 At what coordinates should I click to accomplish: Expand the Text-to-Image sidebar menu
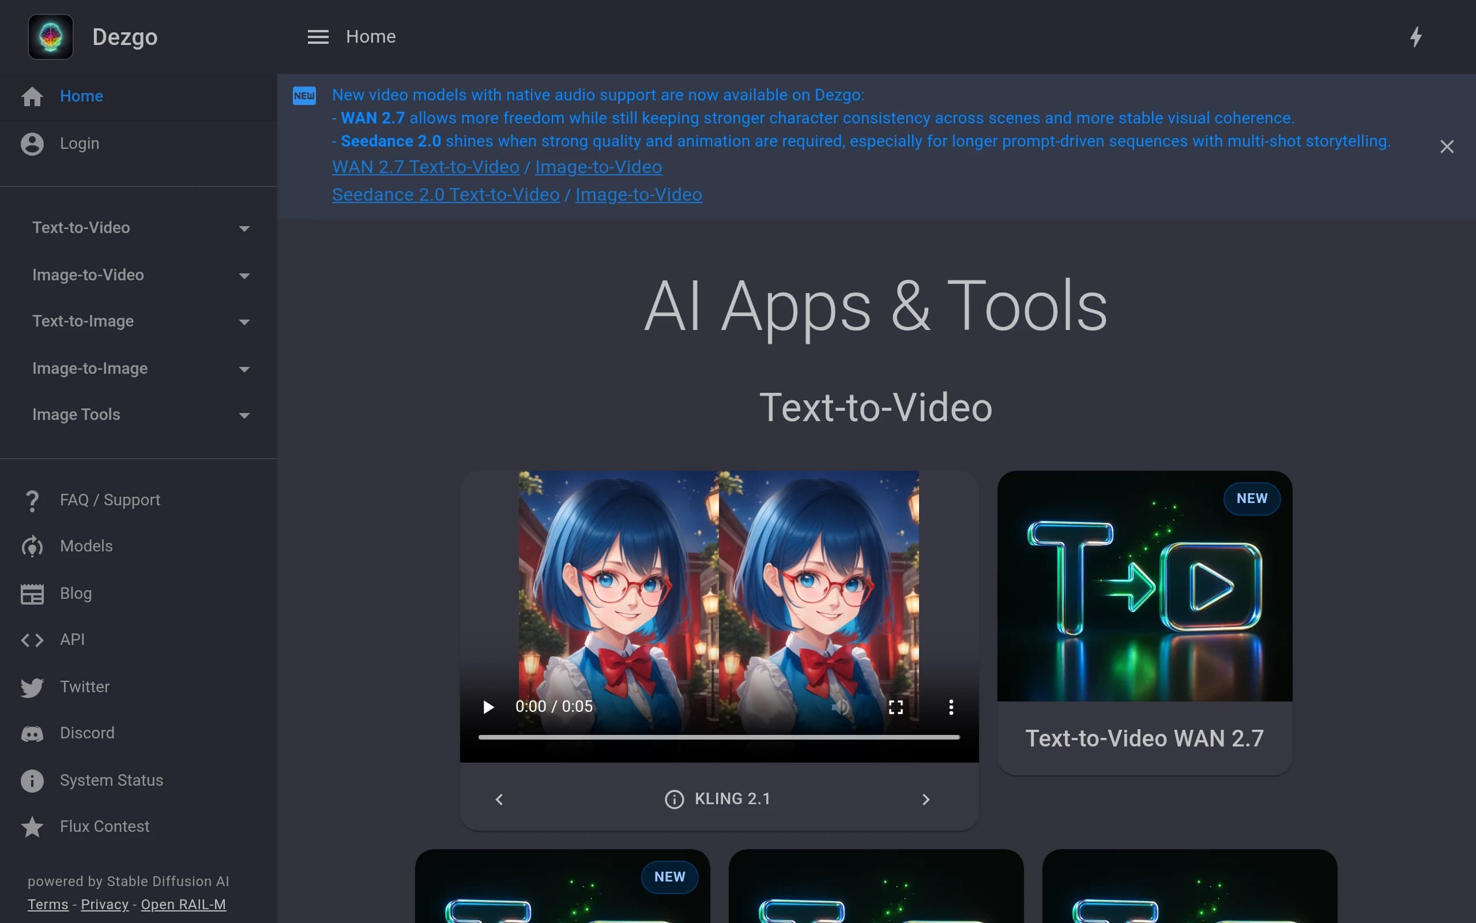(x=139, y=321)
